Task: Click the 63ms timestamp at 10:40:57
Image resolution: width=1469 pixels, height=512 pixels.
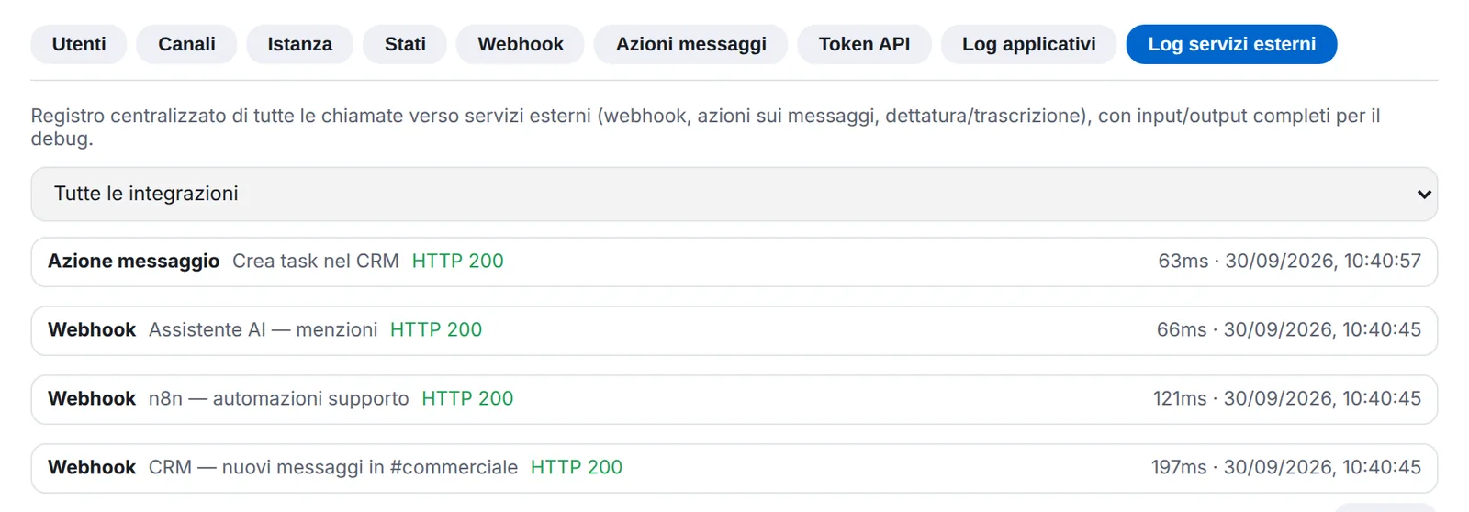Action: (1289, 262)
